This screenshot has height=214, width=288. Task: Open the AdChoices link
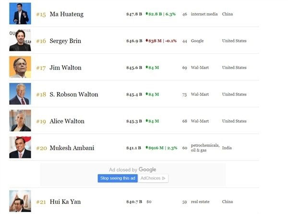point(153,178)
